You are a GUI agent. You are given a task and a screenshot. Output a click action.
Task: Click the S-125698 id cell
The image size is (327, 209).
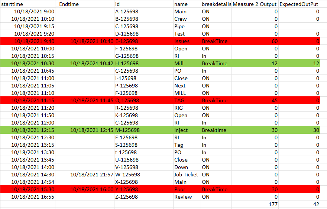coord(144,145)
